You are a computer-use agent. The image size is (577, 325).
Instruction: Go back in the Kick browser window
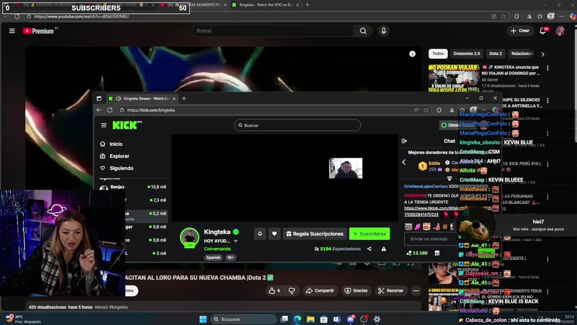tap(99, 110)
